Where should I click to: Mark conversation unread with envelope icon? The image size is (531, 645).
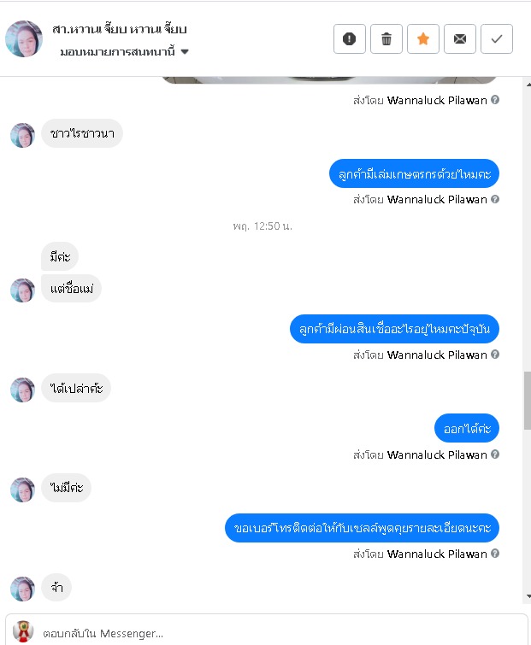tap(460, 39)
